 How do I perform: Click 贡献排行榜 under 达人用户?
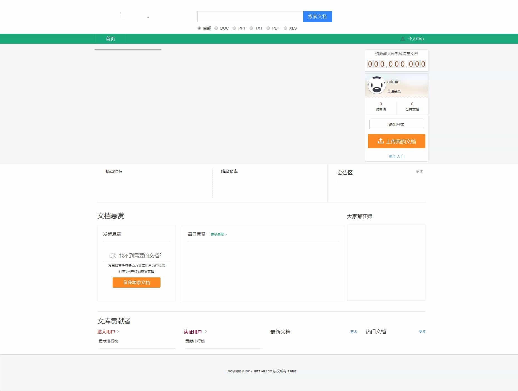(108, 341)
